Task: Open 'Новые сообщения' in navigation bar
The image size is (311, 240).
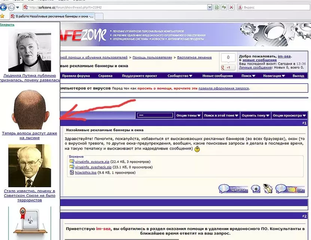Action: point(217,76)
